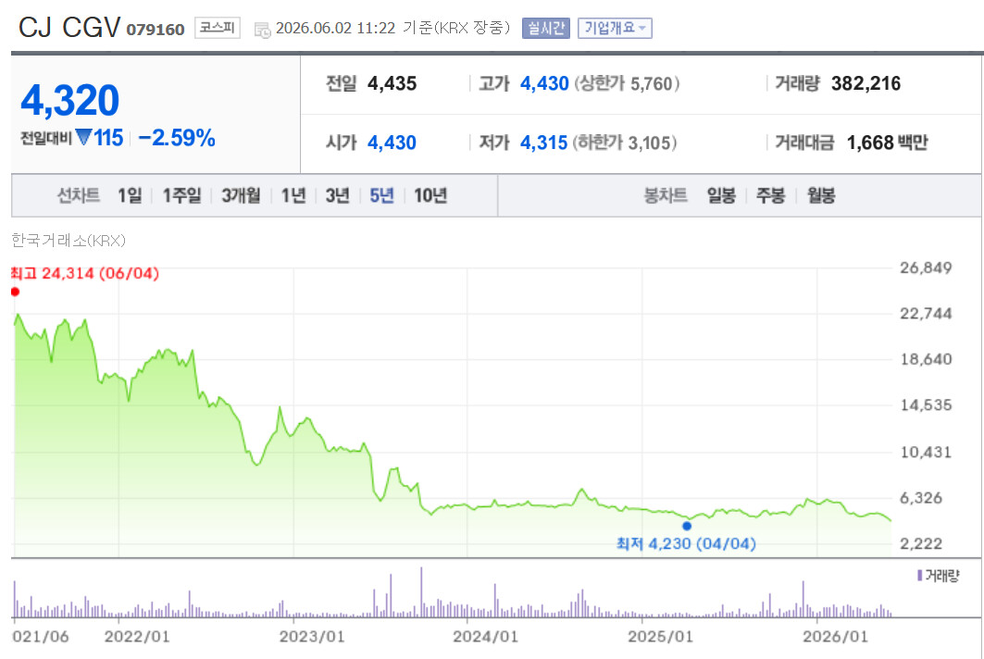This screenshot has width=984, height=659.
Task: Switch chart to 3개월 range
Action: click(x=241, y=196)
